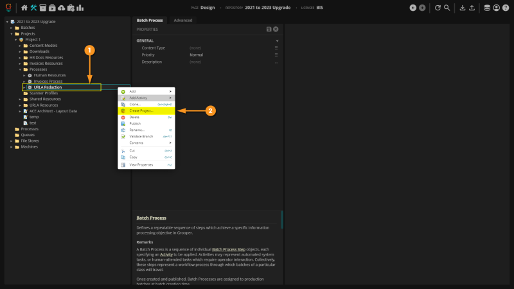Image resolution: width=514 pixels, height=289 pixels.
Task: Click the Priority value Normal
Action: (197, 55)
